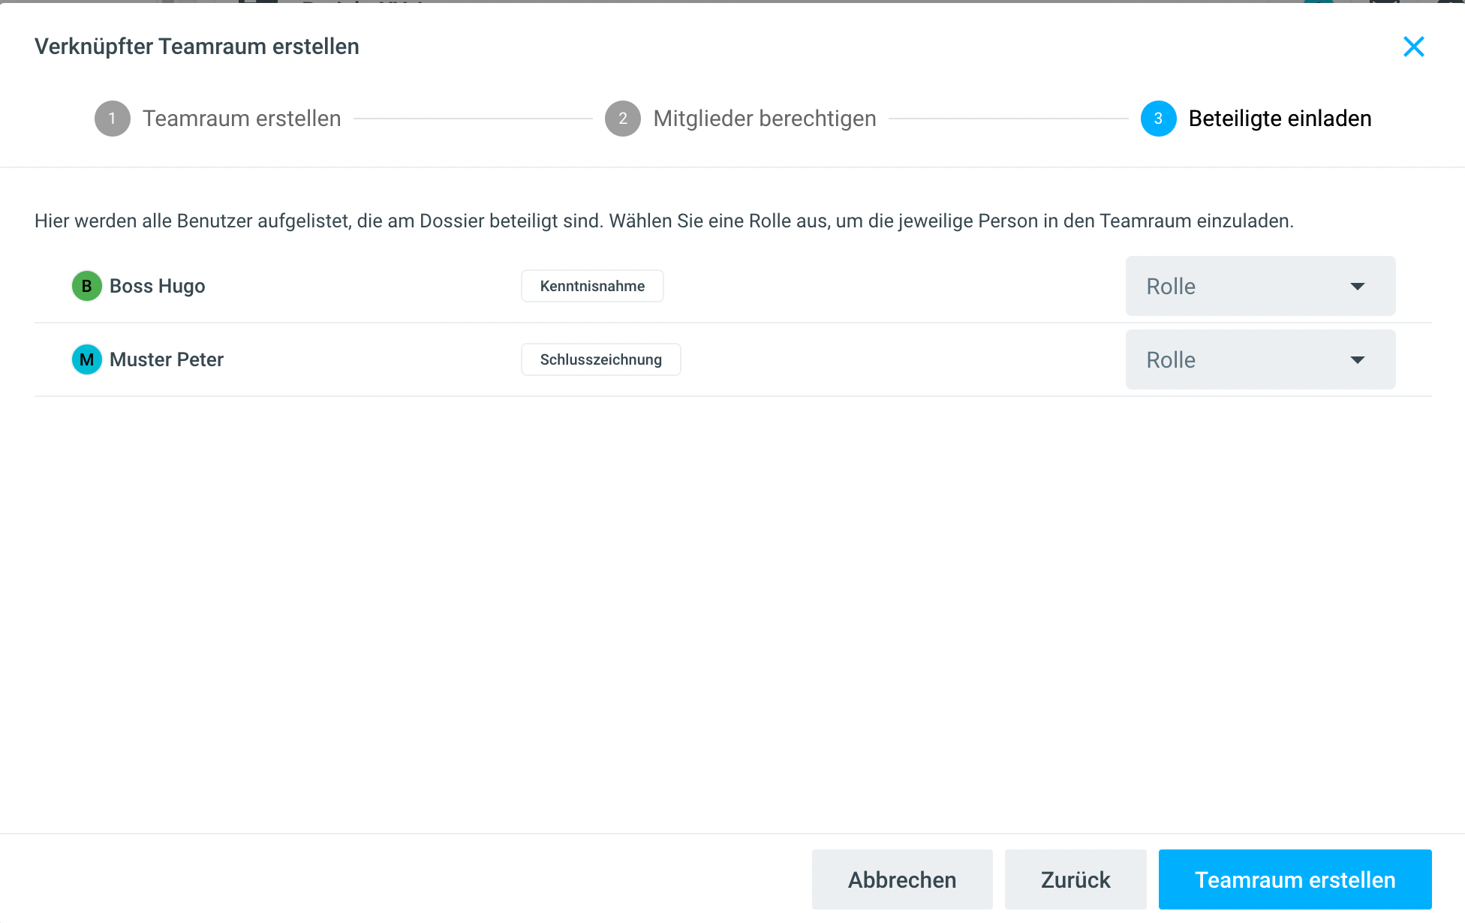The height and width of the screenshot is (923, 1465).
Task: Go to the Mitglieder berechtigen step
Action: [x=764, y=119]
